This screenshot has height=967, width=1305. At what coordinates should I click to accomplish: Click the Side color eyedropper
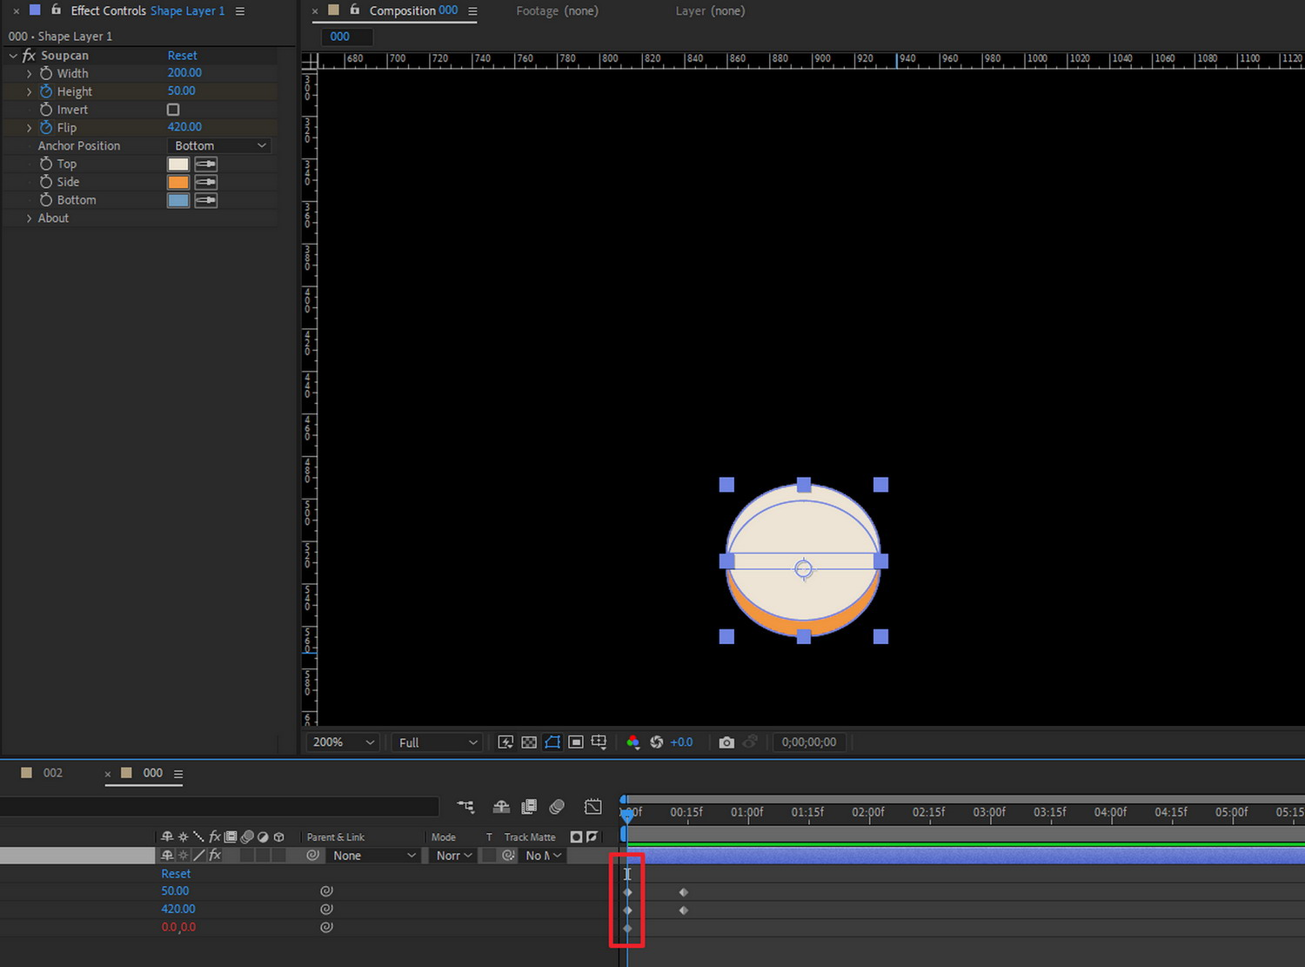[206, 182]
